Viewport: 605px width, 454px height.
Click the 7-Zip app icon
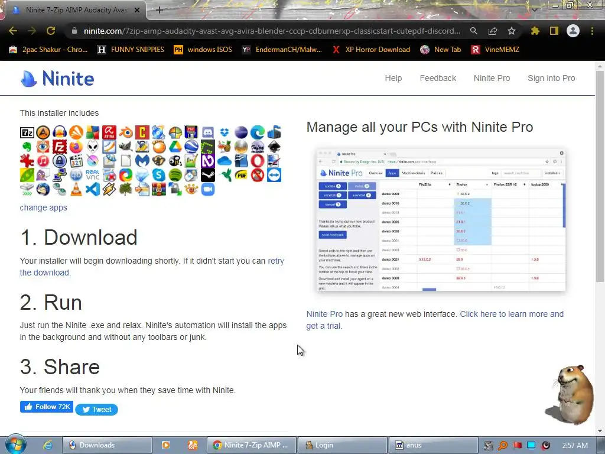pos(27,132)
